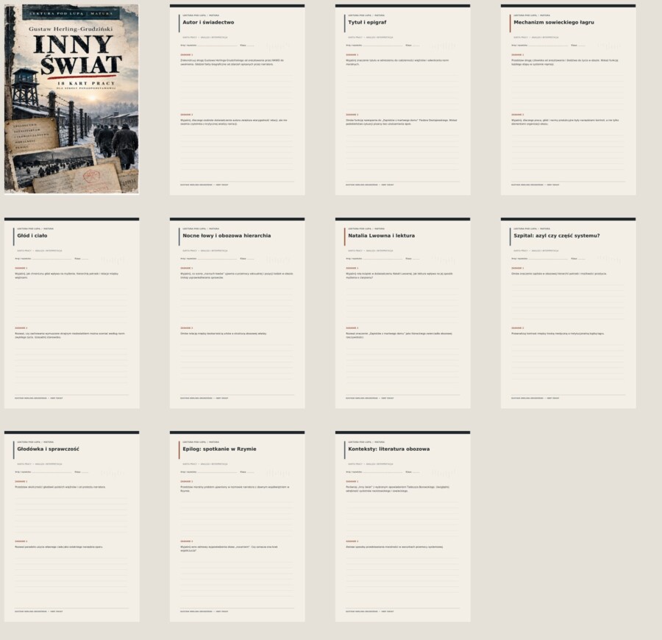This screenshot has height=640, width=662.
Task: Select 'Epilog: spotkanie w Rzymie' page
Action: pos(237,526)
